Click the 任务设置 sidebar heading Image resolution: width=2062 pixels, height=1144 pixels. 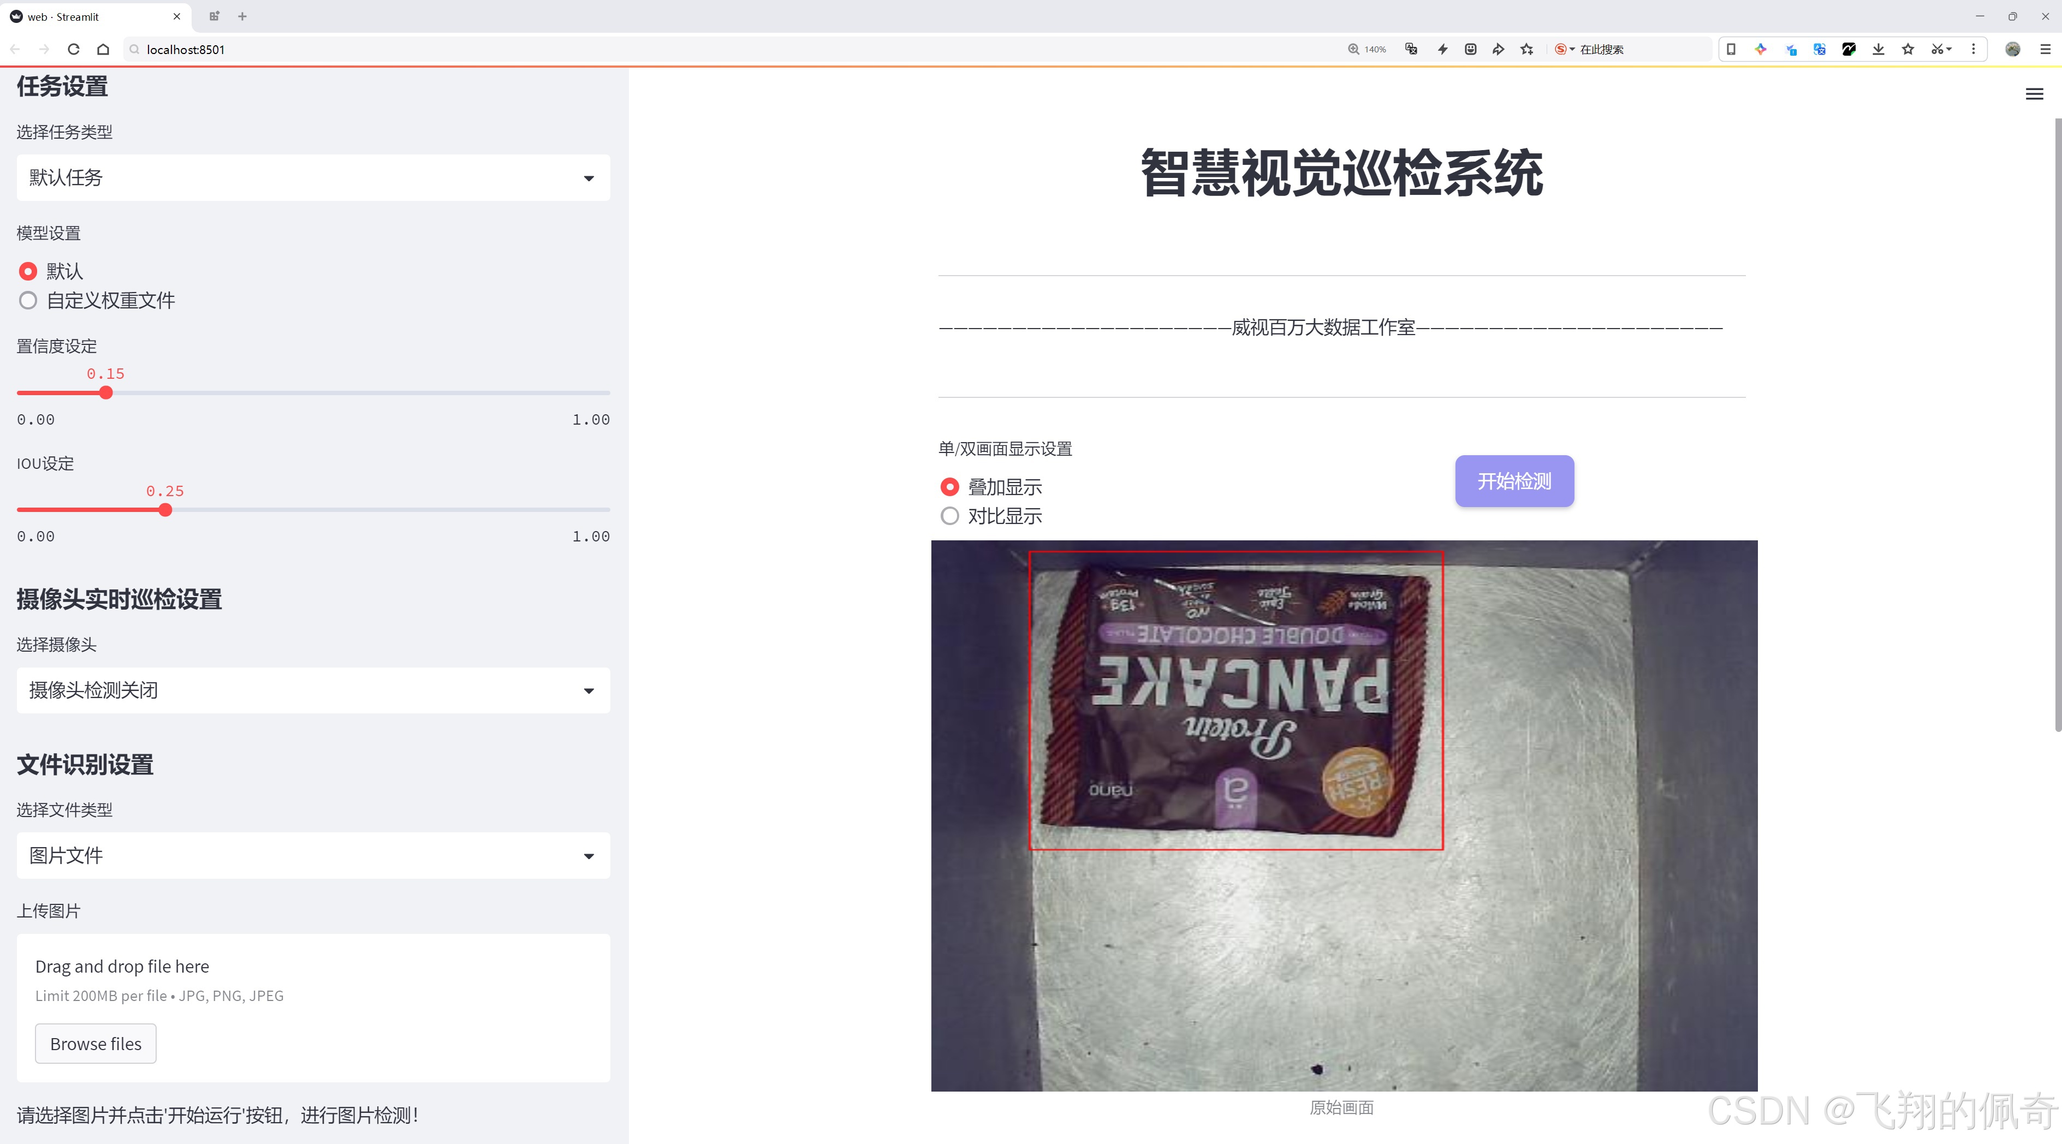pos(62,86)
